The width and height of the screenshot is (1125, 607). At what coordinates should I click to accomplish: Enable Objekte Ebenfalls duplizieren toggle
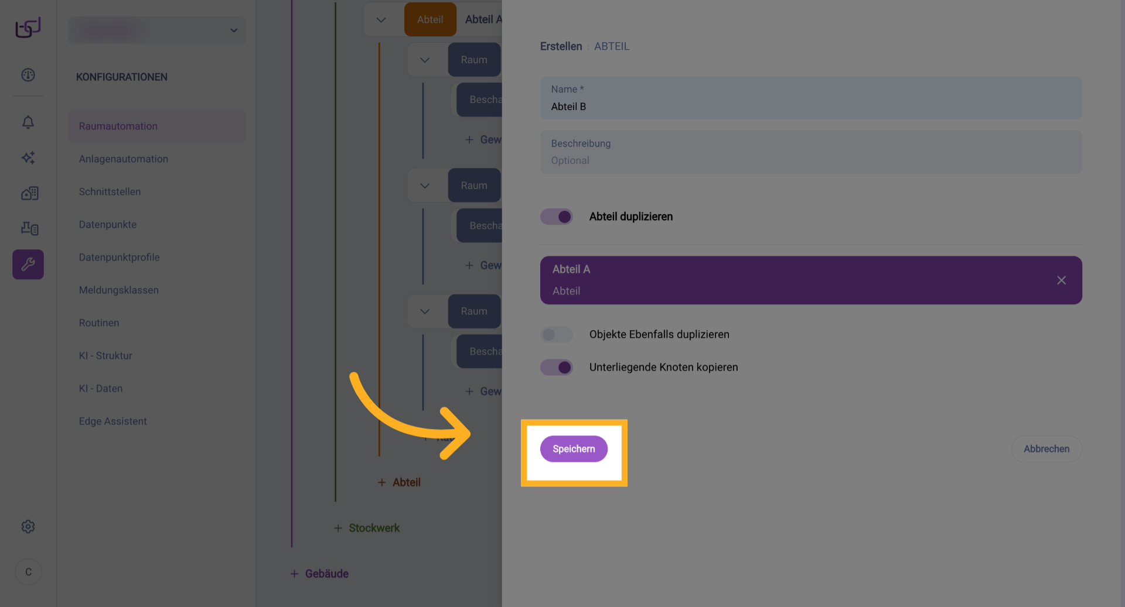pos(557,334)
